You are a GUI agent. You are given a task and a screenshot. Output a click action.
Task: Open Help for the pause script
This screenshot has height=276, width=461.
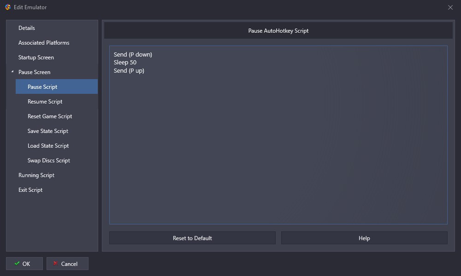pos(364,238)
